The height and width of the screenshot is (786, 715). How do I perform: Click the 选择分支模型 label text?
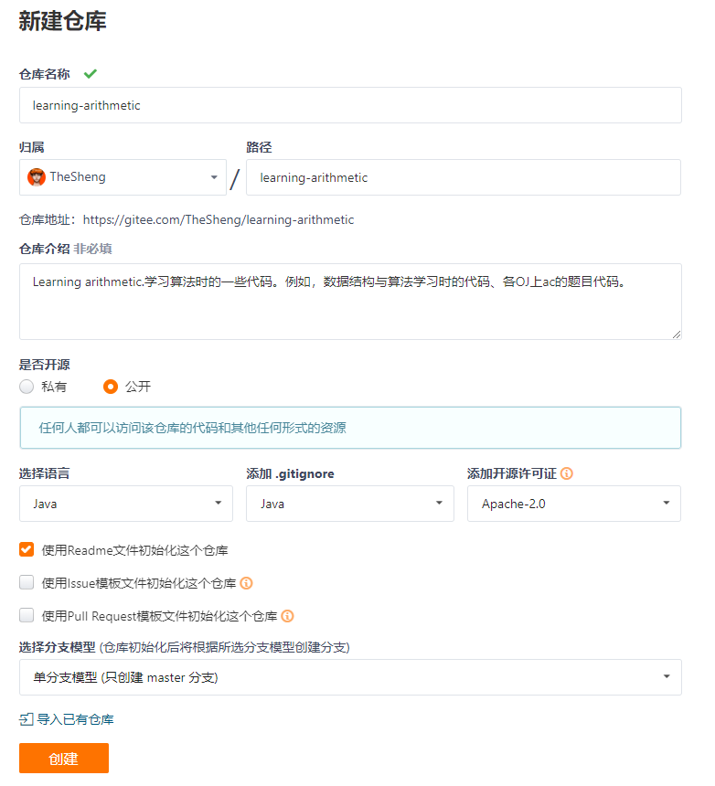(58, 647)
